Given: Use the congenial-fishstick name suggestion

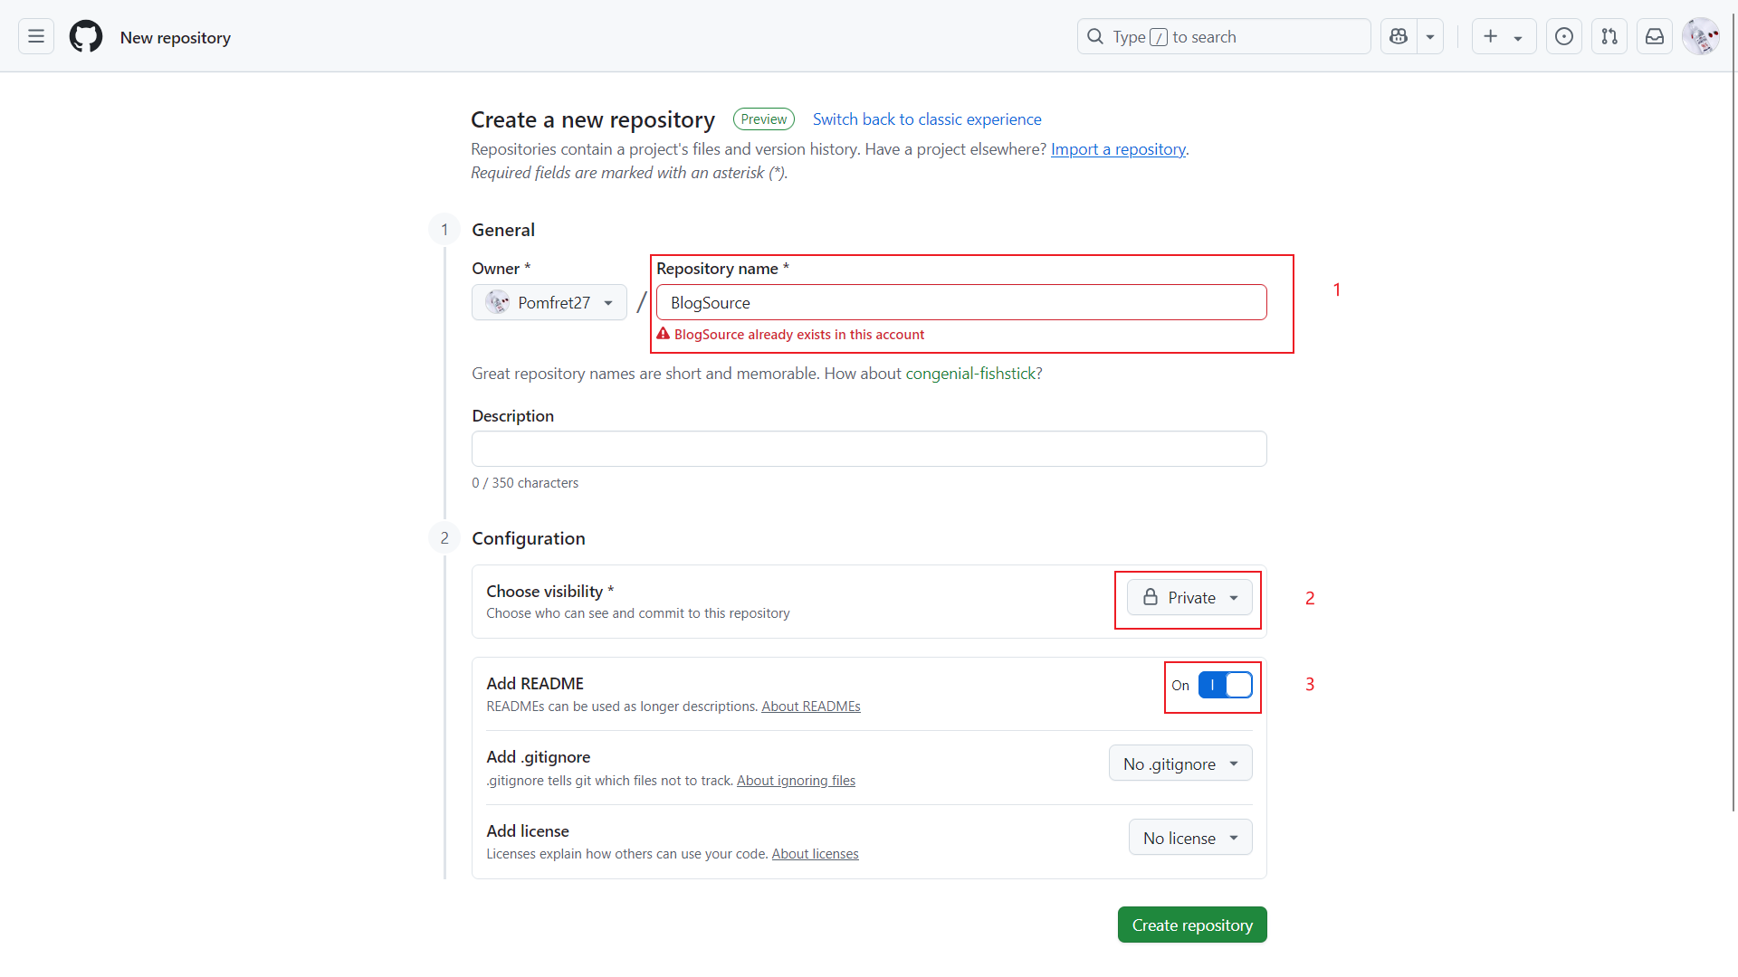Looking at the screenshot, I should (x=970, y=374).
